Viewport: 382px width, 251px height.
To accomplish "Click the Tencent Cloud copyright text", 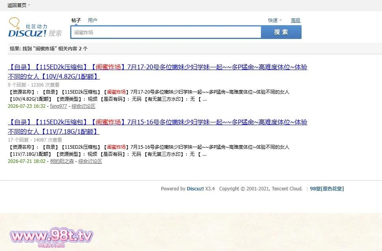I will click(261, 189).
